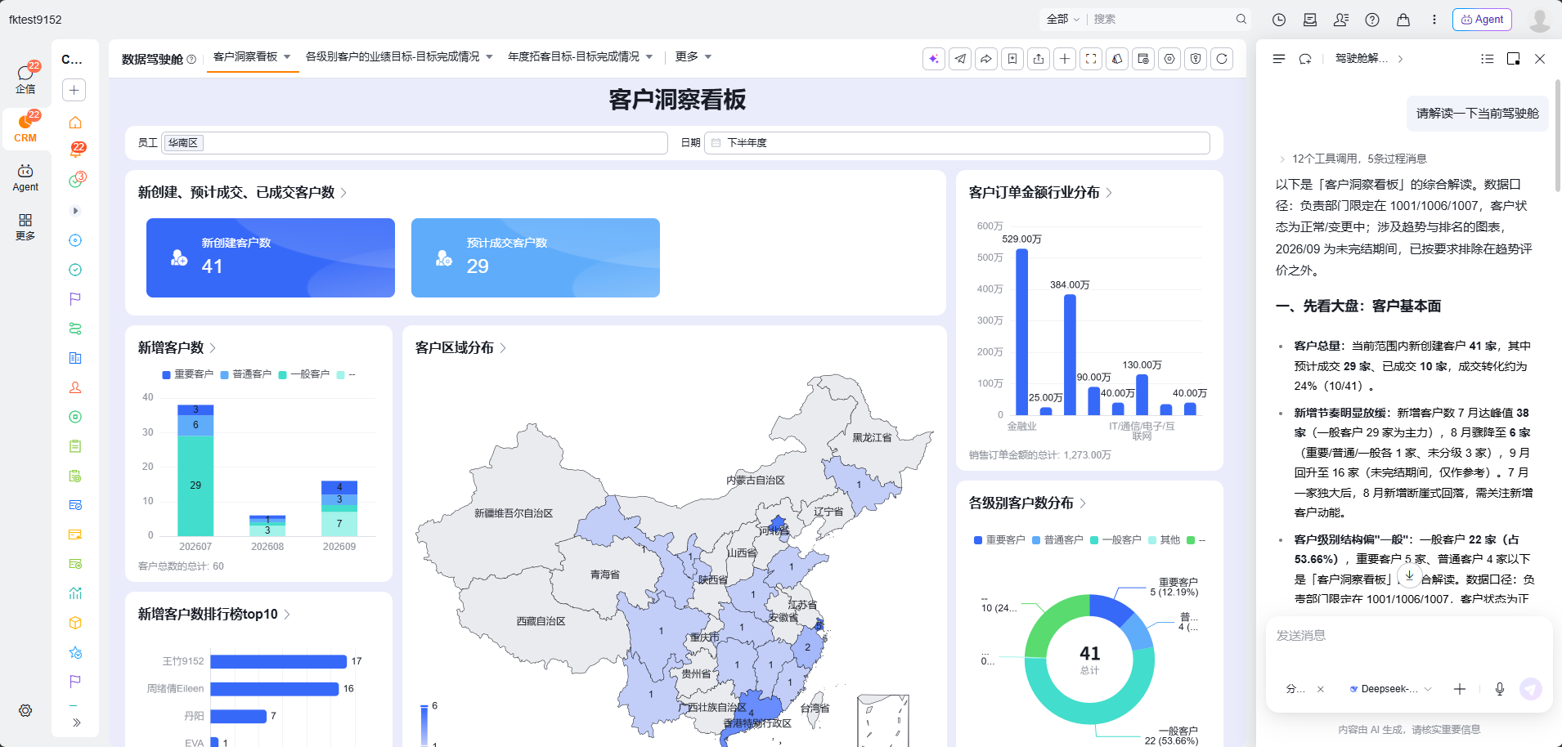The width and height of the screenshot is (1562, 747).
Task: Open the history clock icon in top bar
Action: (1279, 20)
